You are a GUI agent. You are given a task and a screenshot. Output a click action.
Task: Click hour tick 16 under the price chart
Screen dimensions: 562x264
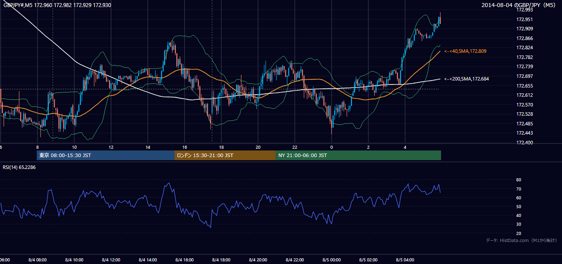[x=185, y=147]
